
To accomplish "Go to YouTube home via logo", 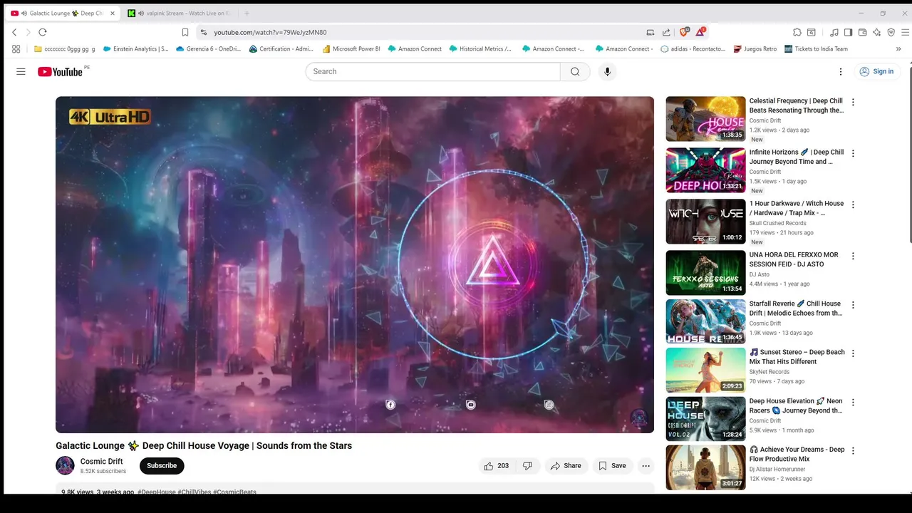I will click(x=60, y=71).
